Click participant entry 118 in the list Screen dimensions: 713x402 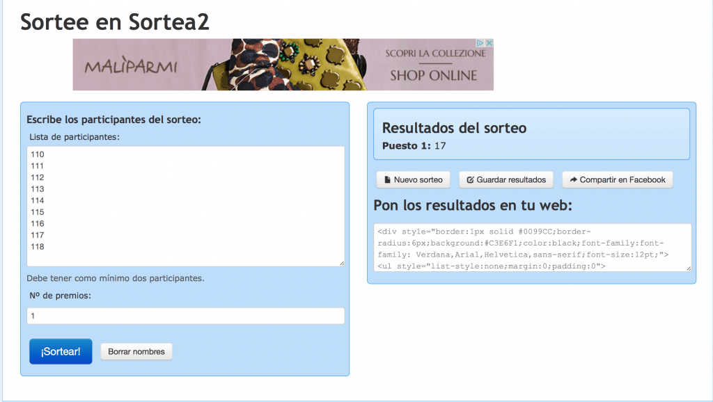click(x=38, y=247)
